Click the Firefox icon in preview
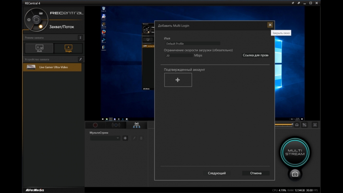Image resolution: width=343 pixels, height=193 pixels. [104, 32]
